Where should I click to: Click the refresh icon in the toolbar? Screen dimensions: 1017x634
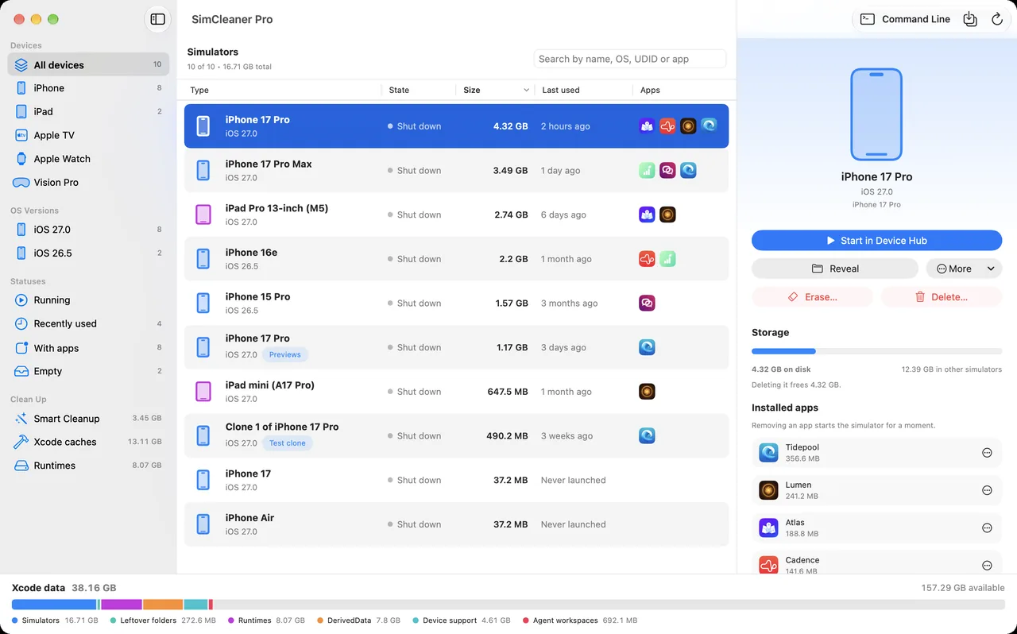(996, 19)
